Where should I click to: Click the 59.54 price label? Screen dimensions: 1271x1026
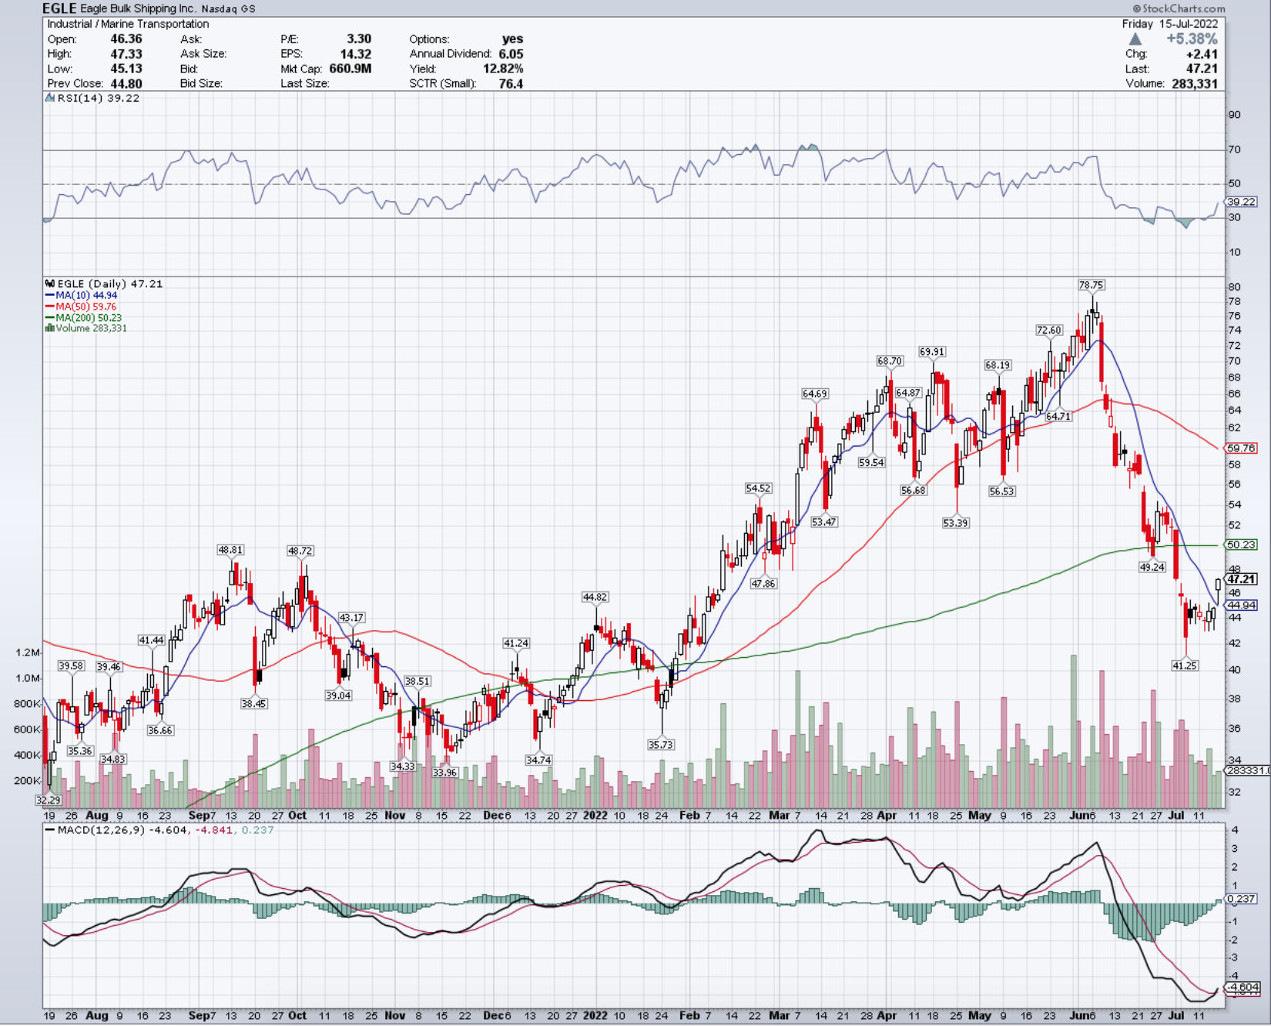tap(871, 462)
